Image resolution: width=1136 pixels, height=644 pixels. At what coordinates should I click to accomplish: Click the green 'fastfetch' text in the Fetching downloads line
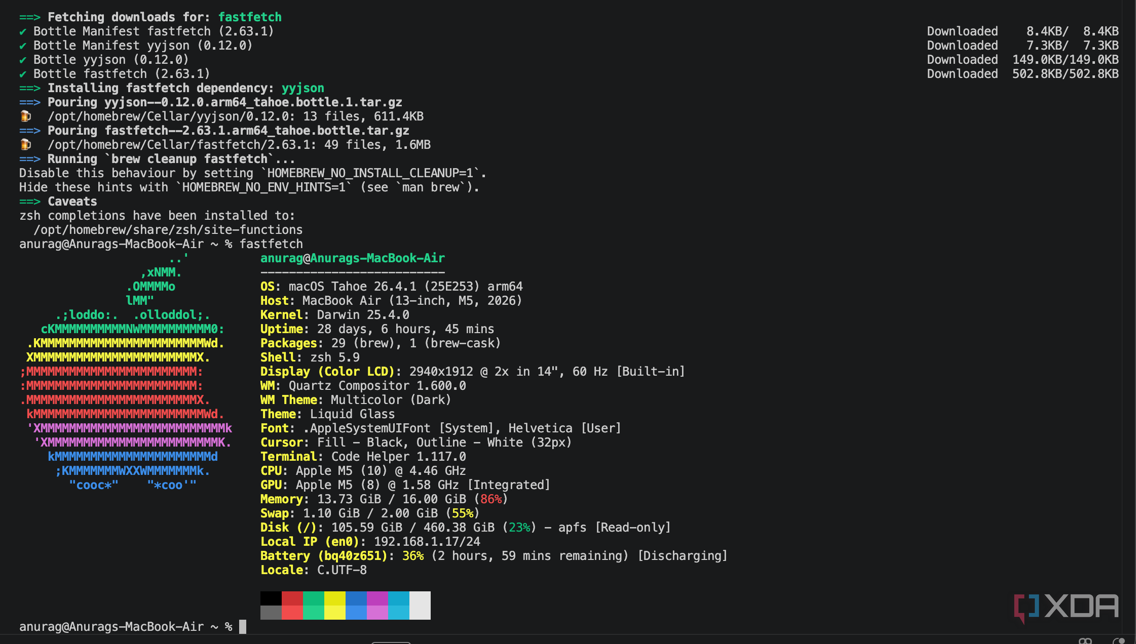(x=250, y=17)
